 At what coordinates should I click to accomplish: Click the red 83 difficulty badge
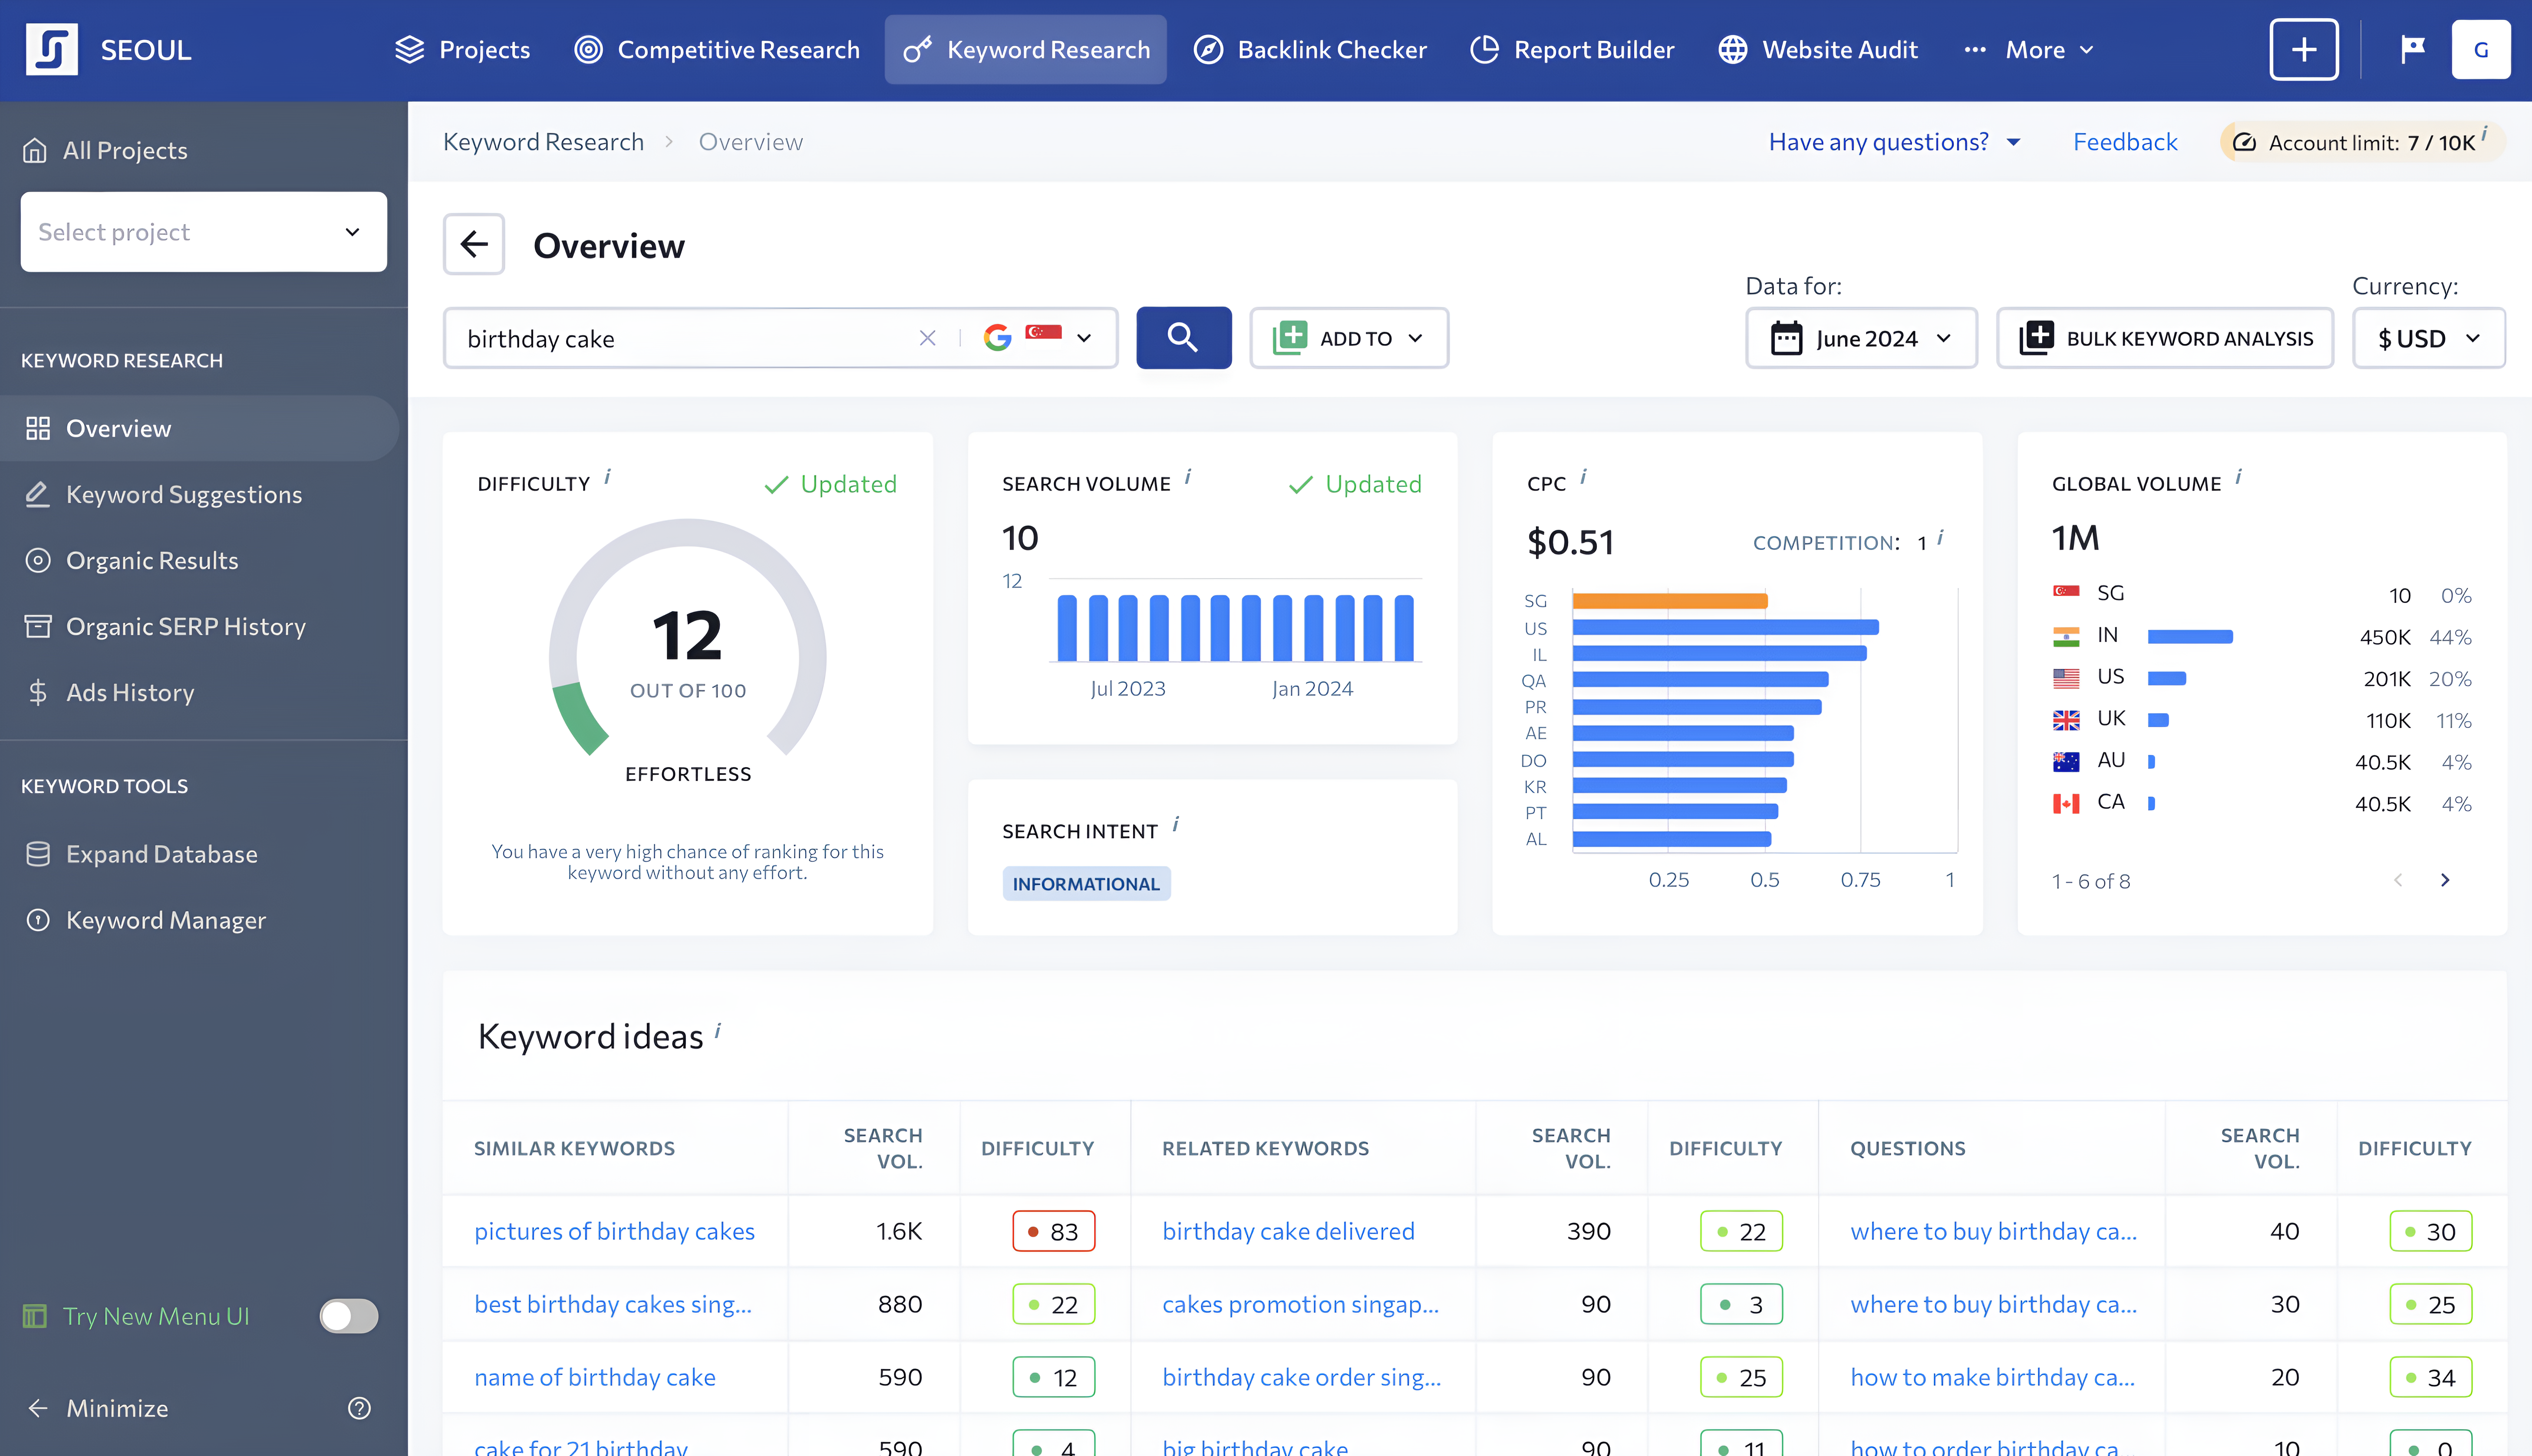coord(1054,1231)
